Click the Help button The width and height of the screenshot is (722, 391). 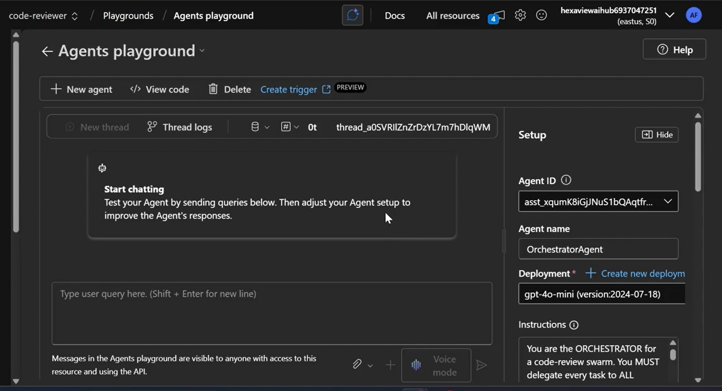[675, 50]
